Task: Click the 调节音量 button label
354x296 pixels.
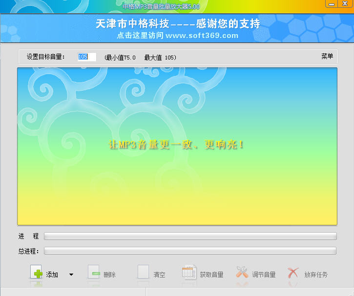Action: 264,275
